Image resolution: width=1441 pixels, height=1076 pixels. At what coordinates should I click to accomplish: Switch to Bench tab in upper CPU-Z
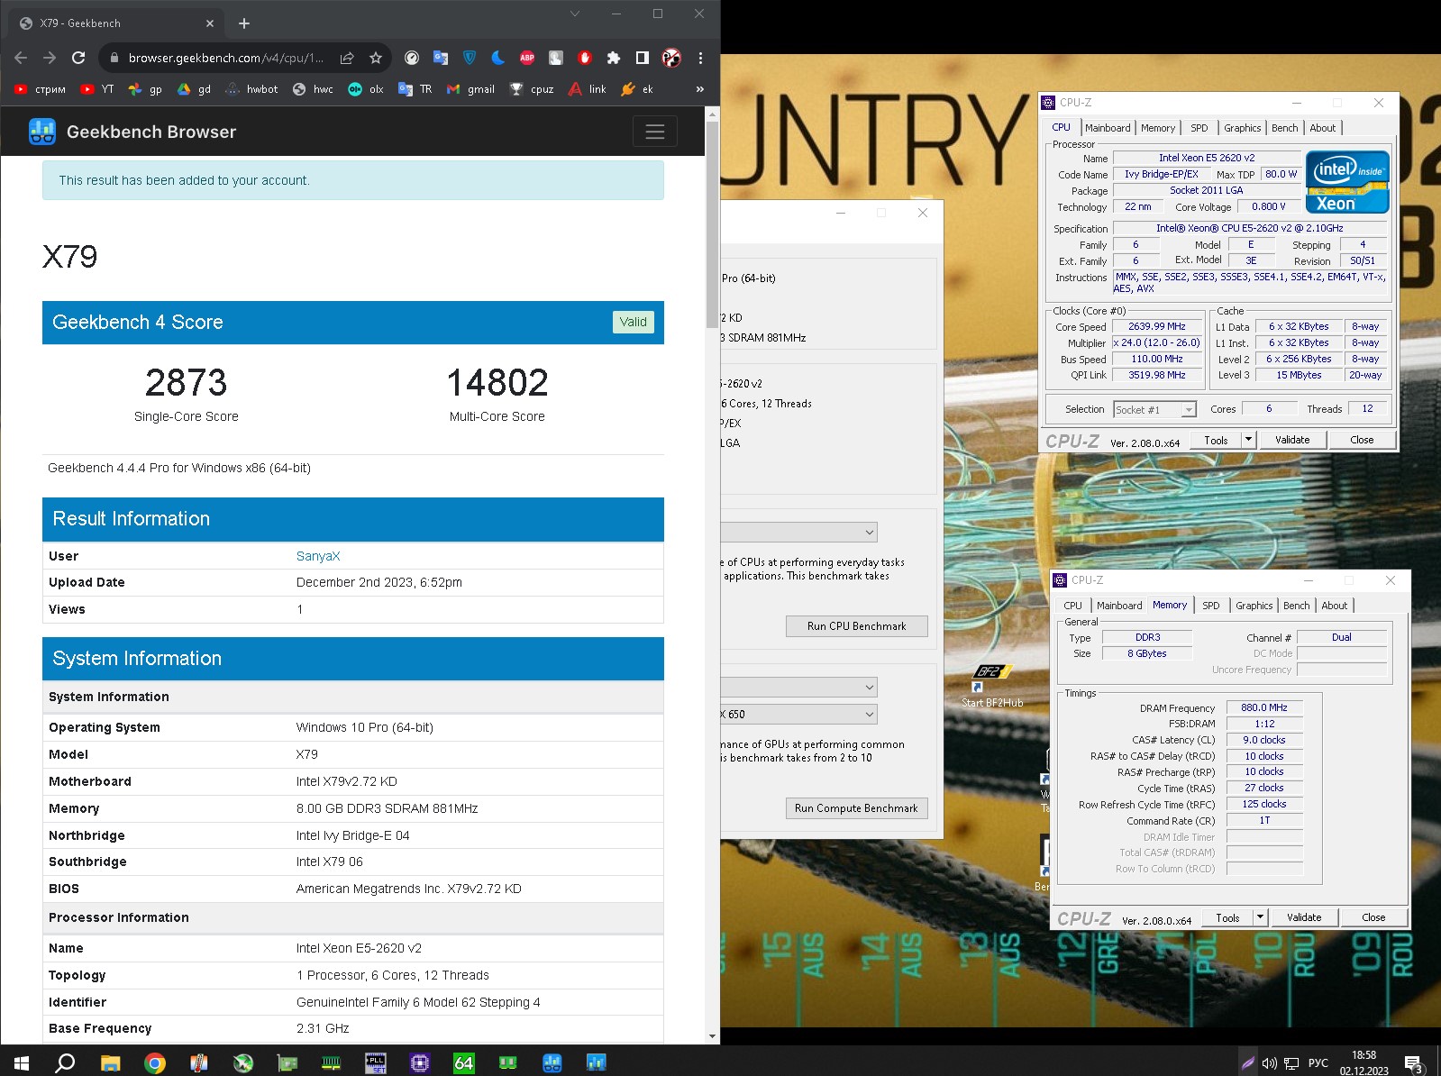coord(1285,128)
